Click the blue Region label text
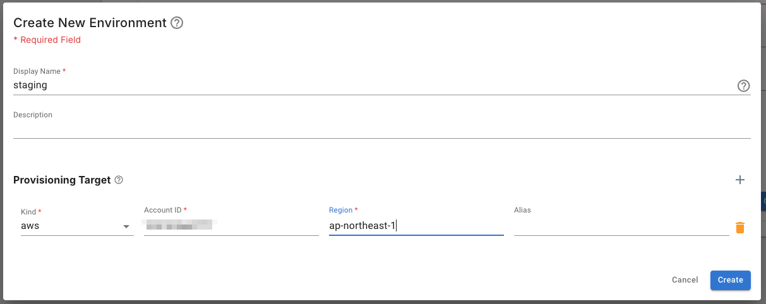766x304 pixels. point(341,210)
